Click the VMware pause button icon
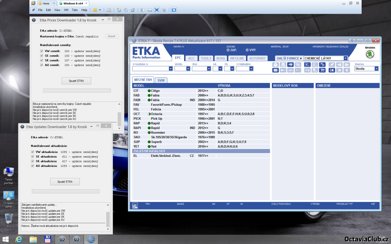Screen dimensions: 391x244 point(95,10)
